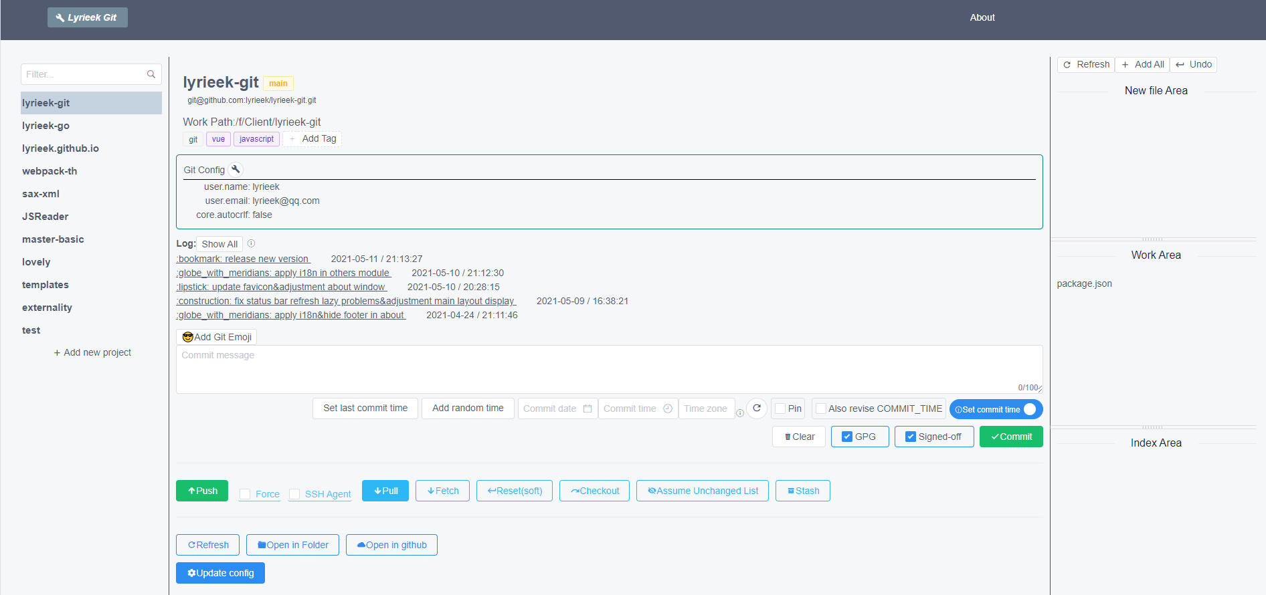The image size is (1266, 595).
Task: Click the info icon next to Show All
Action: [x=252, y=243]
